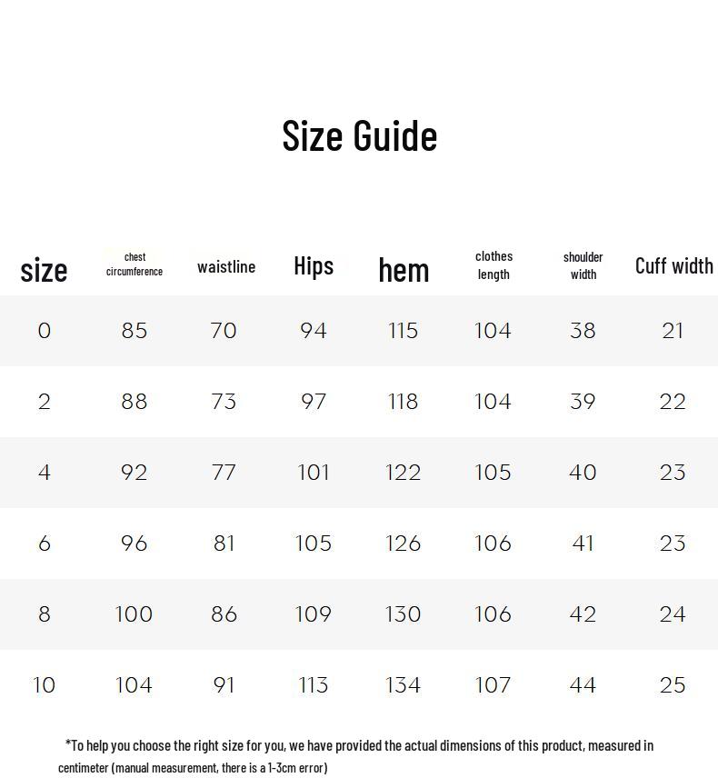718x778 pixels.
Task: Click waistline value 73 for size 2
Action: (x=224, y=402)
